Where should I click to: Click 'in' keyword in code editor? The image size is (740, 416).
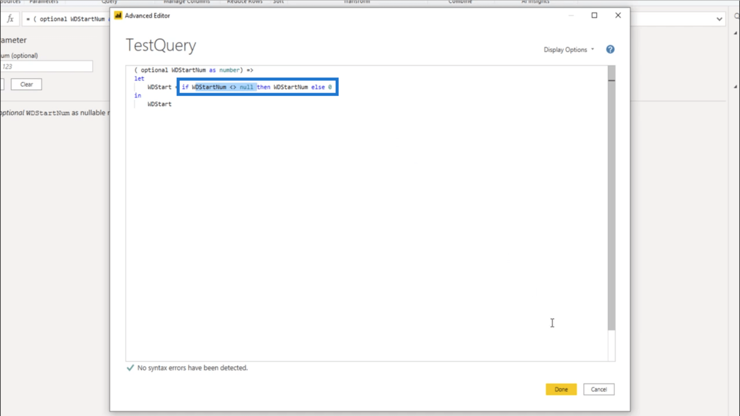click(x=138, y=96)
